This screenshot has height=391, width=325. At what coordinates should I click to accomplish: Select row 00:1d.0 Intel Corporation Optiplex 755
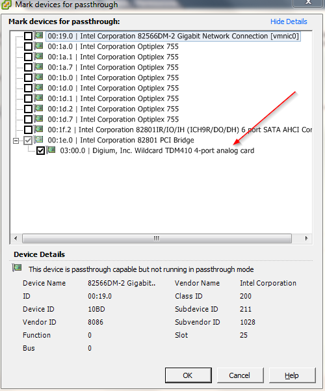coord(113,88)
